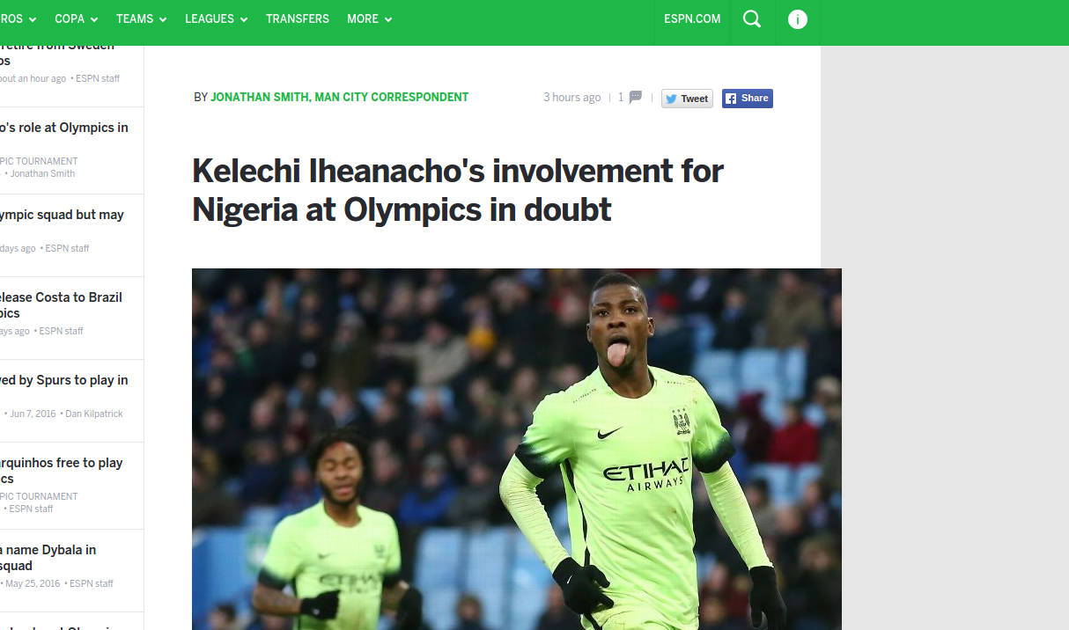The height and width of the screenshot is (630, 1069).
Task: Visit ESPN.COM from the nav bar
Action: point(692,18)
